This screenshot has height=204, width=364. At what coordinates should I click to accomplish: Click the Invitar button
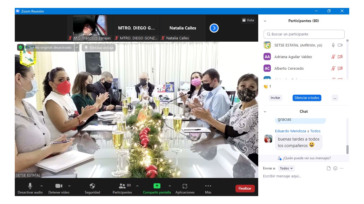275,98
